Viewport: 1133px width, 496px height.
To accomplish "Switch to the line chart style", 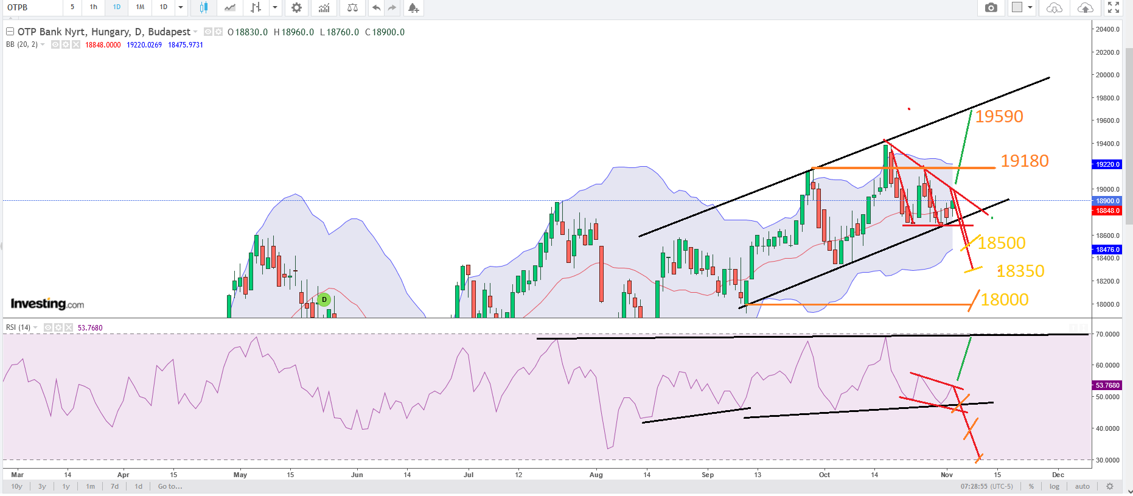I will [x=230, y=7].
